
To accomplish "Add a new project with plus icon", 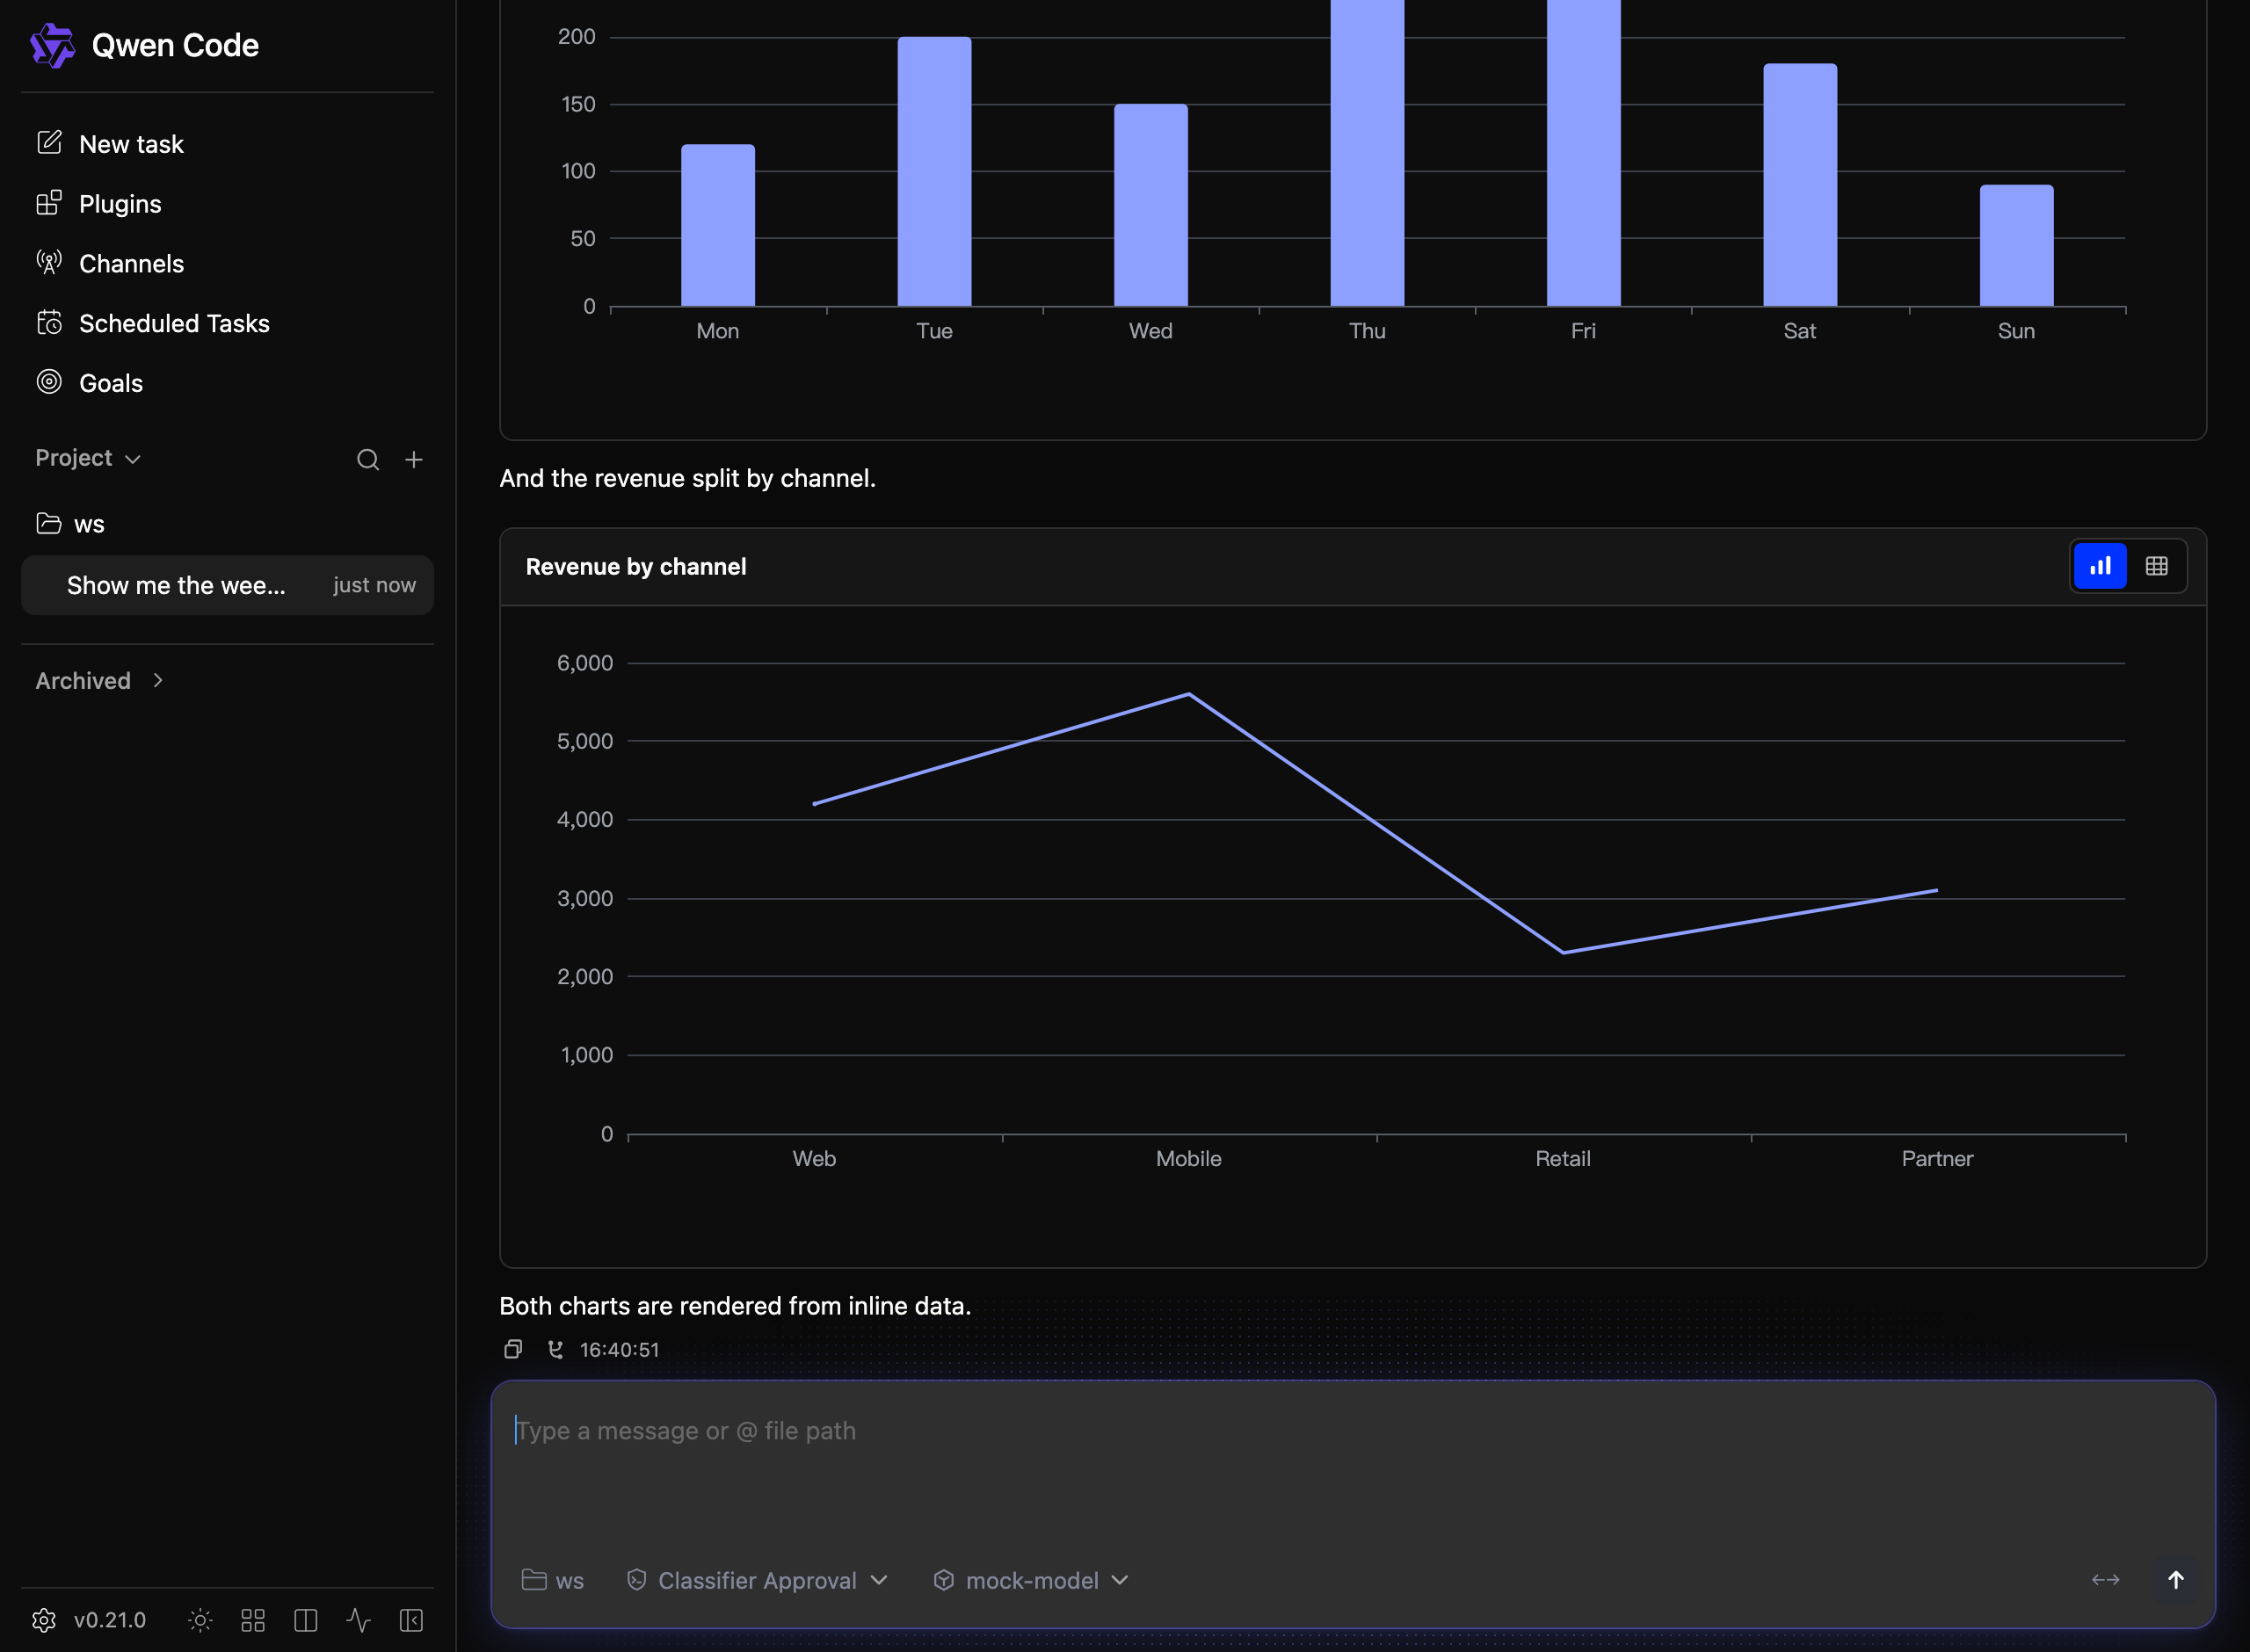I will [414, 459].
